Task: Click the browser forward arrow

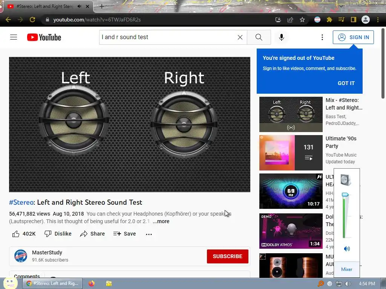Action: pyautogui.click(x=20, y=20)
